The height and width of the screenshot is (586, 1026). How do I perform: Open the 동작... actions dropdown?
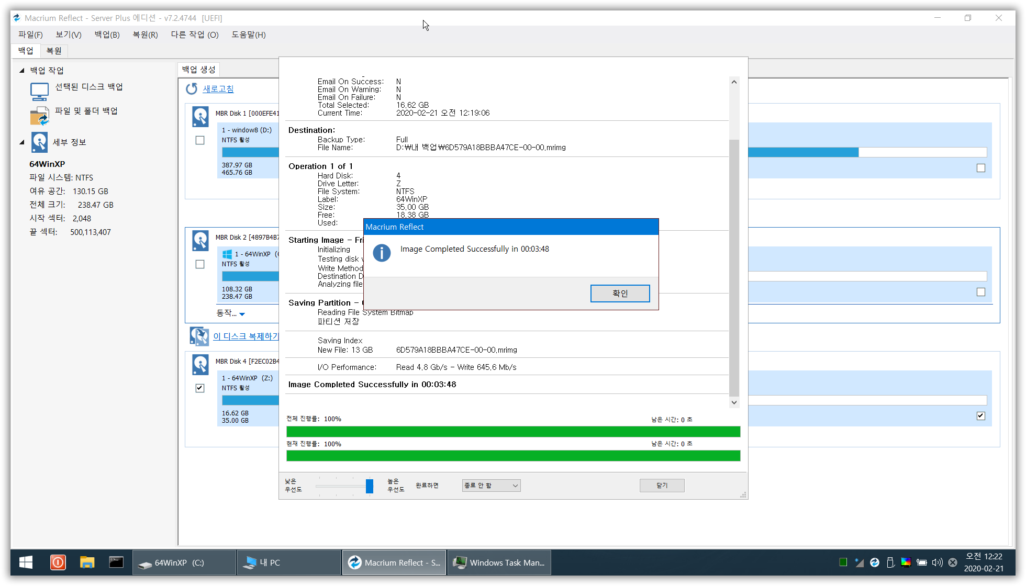click(x=231, y=313)
